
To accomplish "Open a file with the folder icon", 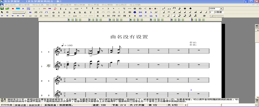I will (x=7, y=8).
